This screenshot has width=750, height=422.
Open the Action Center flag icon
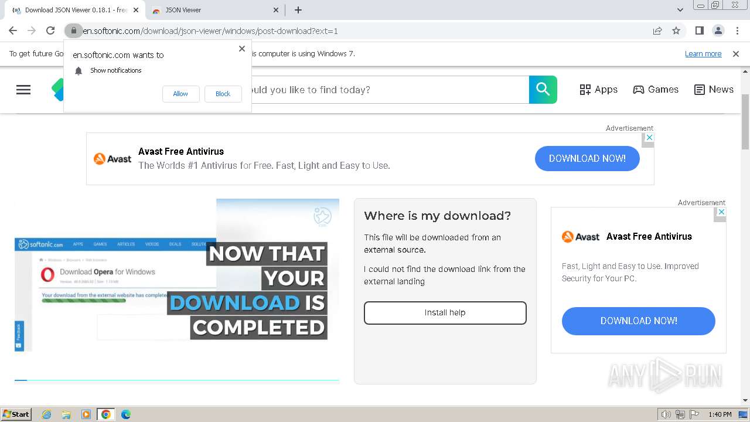coord(694,414)
